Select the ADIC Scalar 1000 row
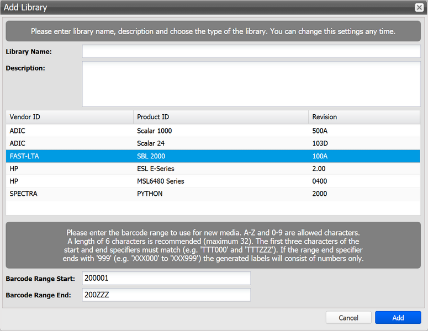428x331 pixels. click(213, 131)
